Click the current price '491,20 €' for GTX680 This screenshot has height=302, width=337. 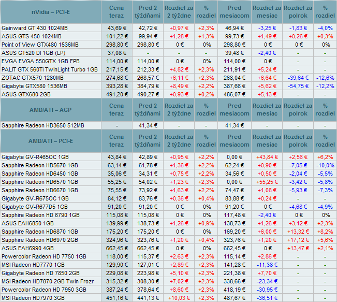(x=116, y=94)
